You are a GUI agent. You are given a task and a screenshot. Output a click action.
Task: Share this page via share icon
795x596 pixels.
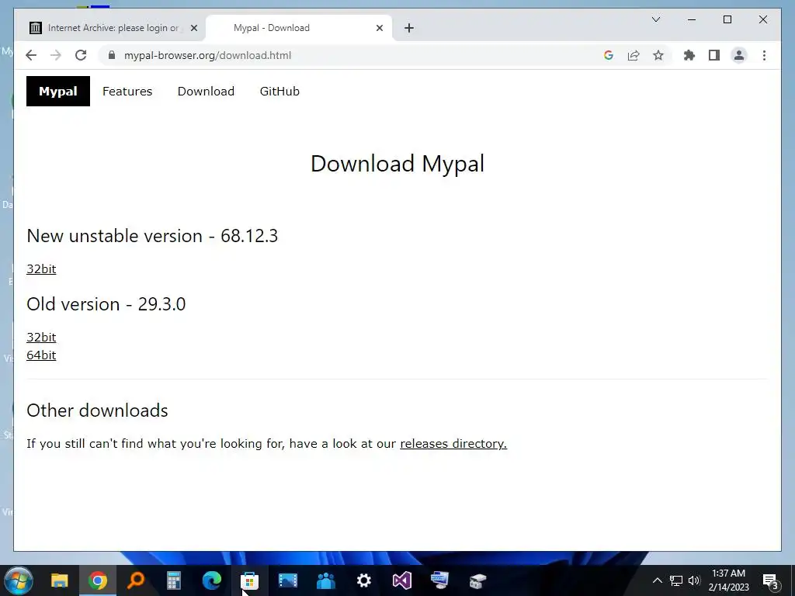click(634, 55)
